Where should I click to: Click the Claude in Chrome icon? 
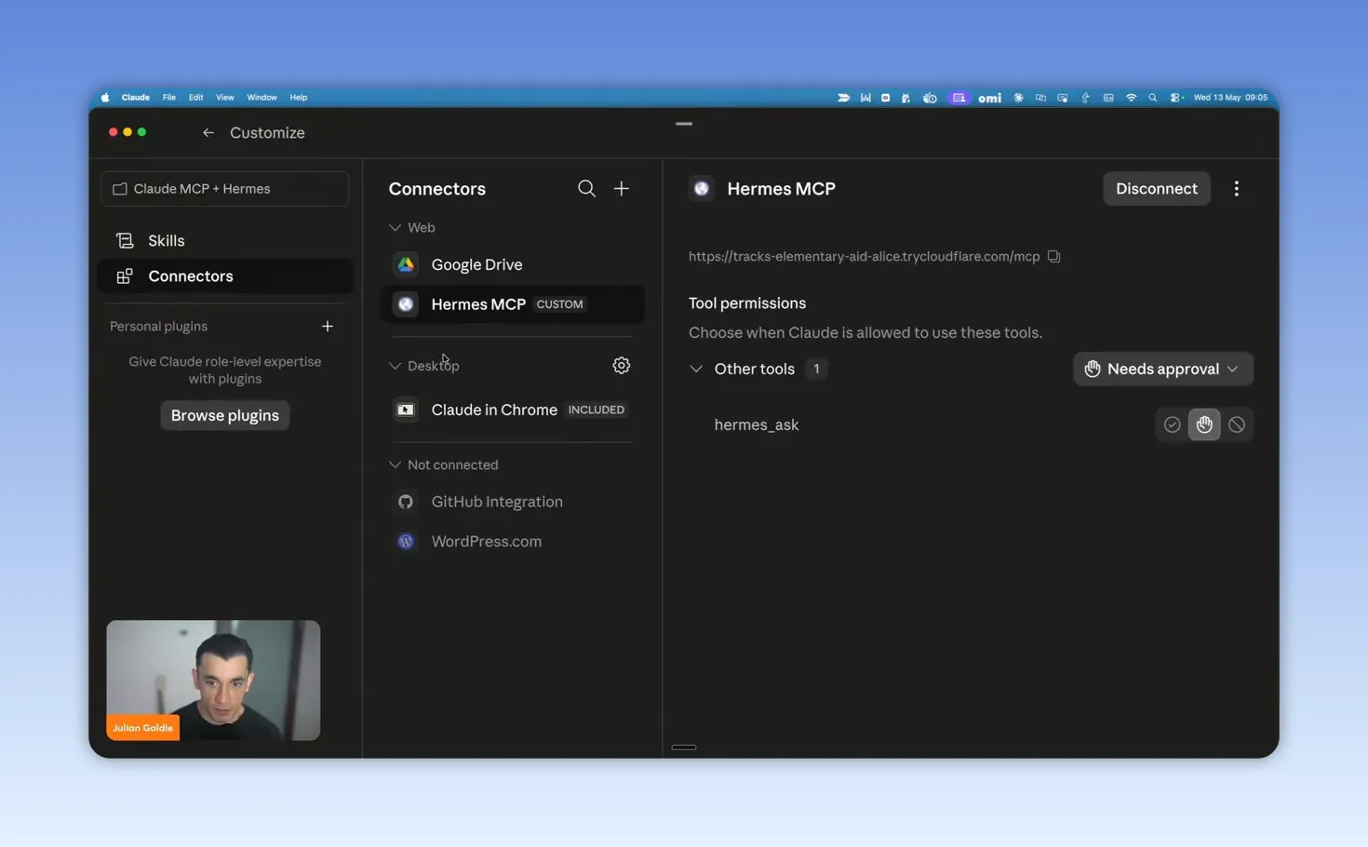pos(406,410)
